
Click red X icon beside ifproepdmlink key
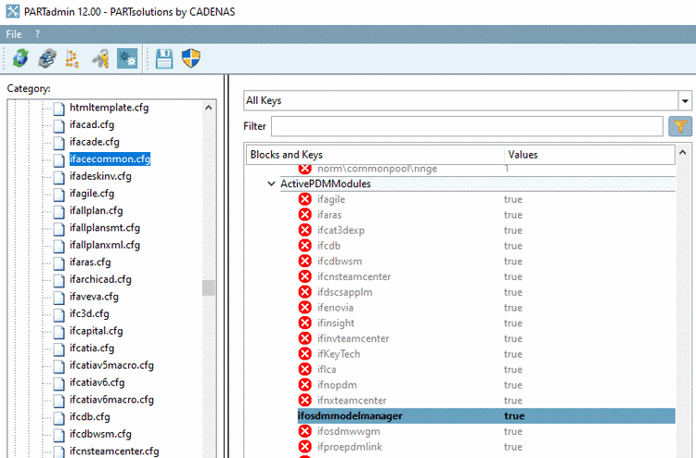pos(305,447)
